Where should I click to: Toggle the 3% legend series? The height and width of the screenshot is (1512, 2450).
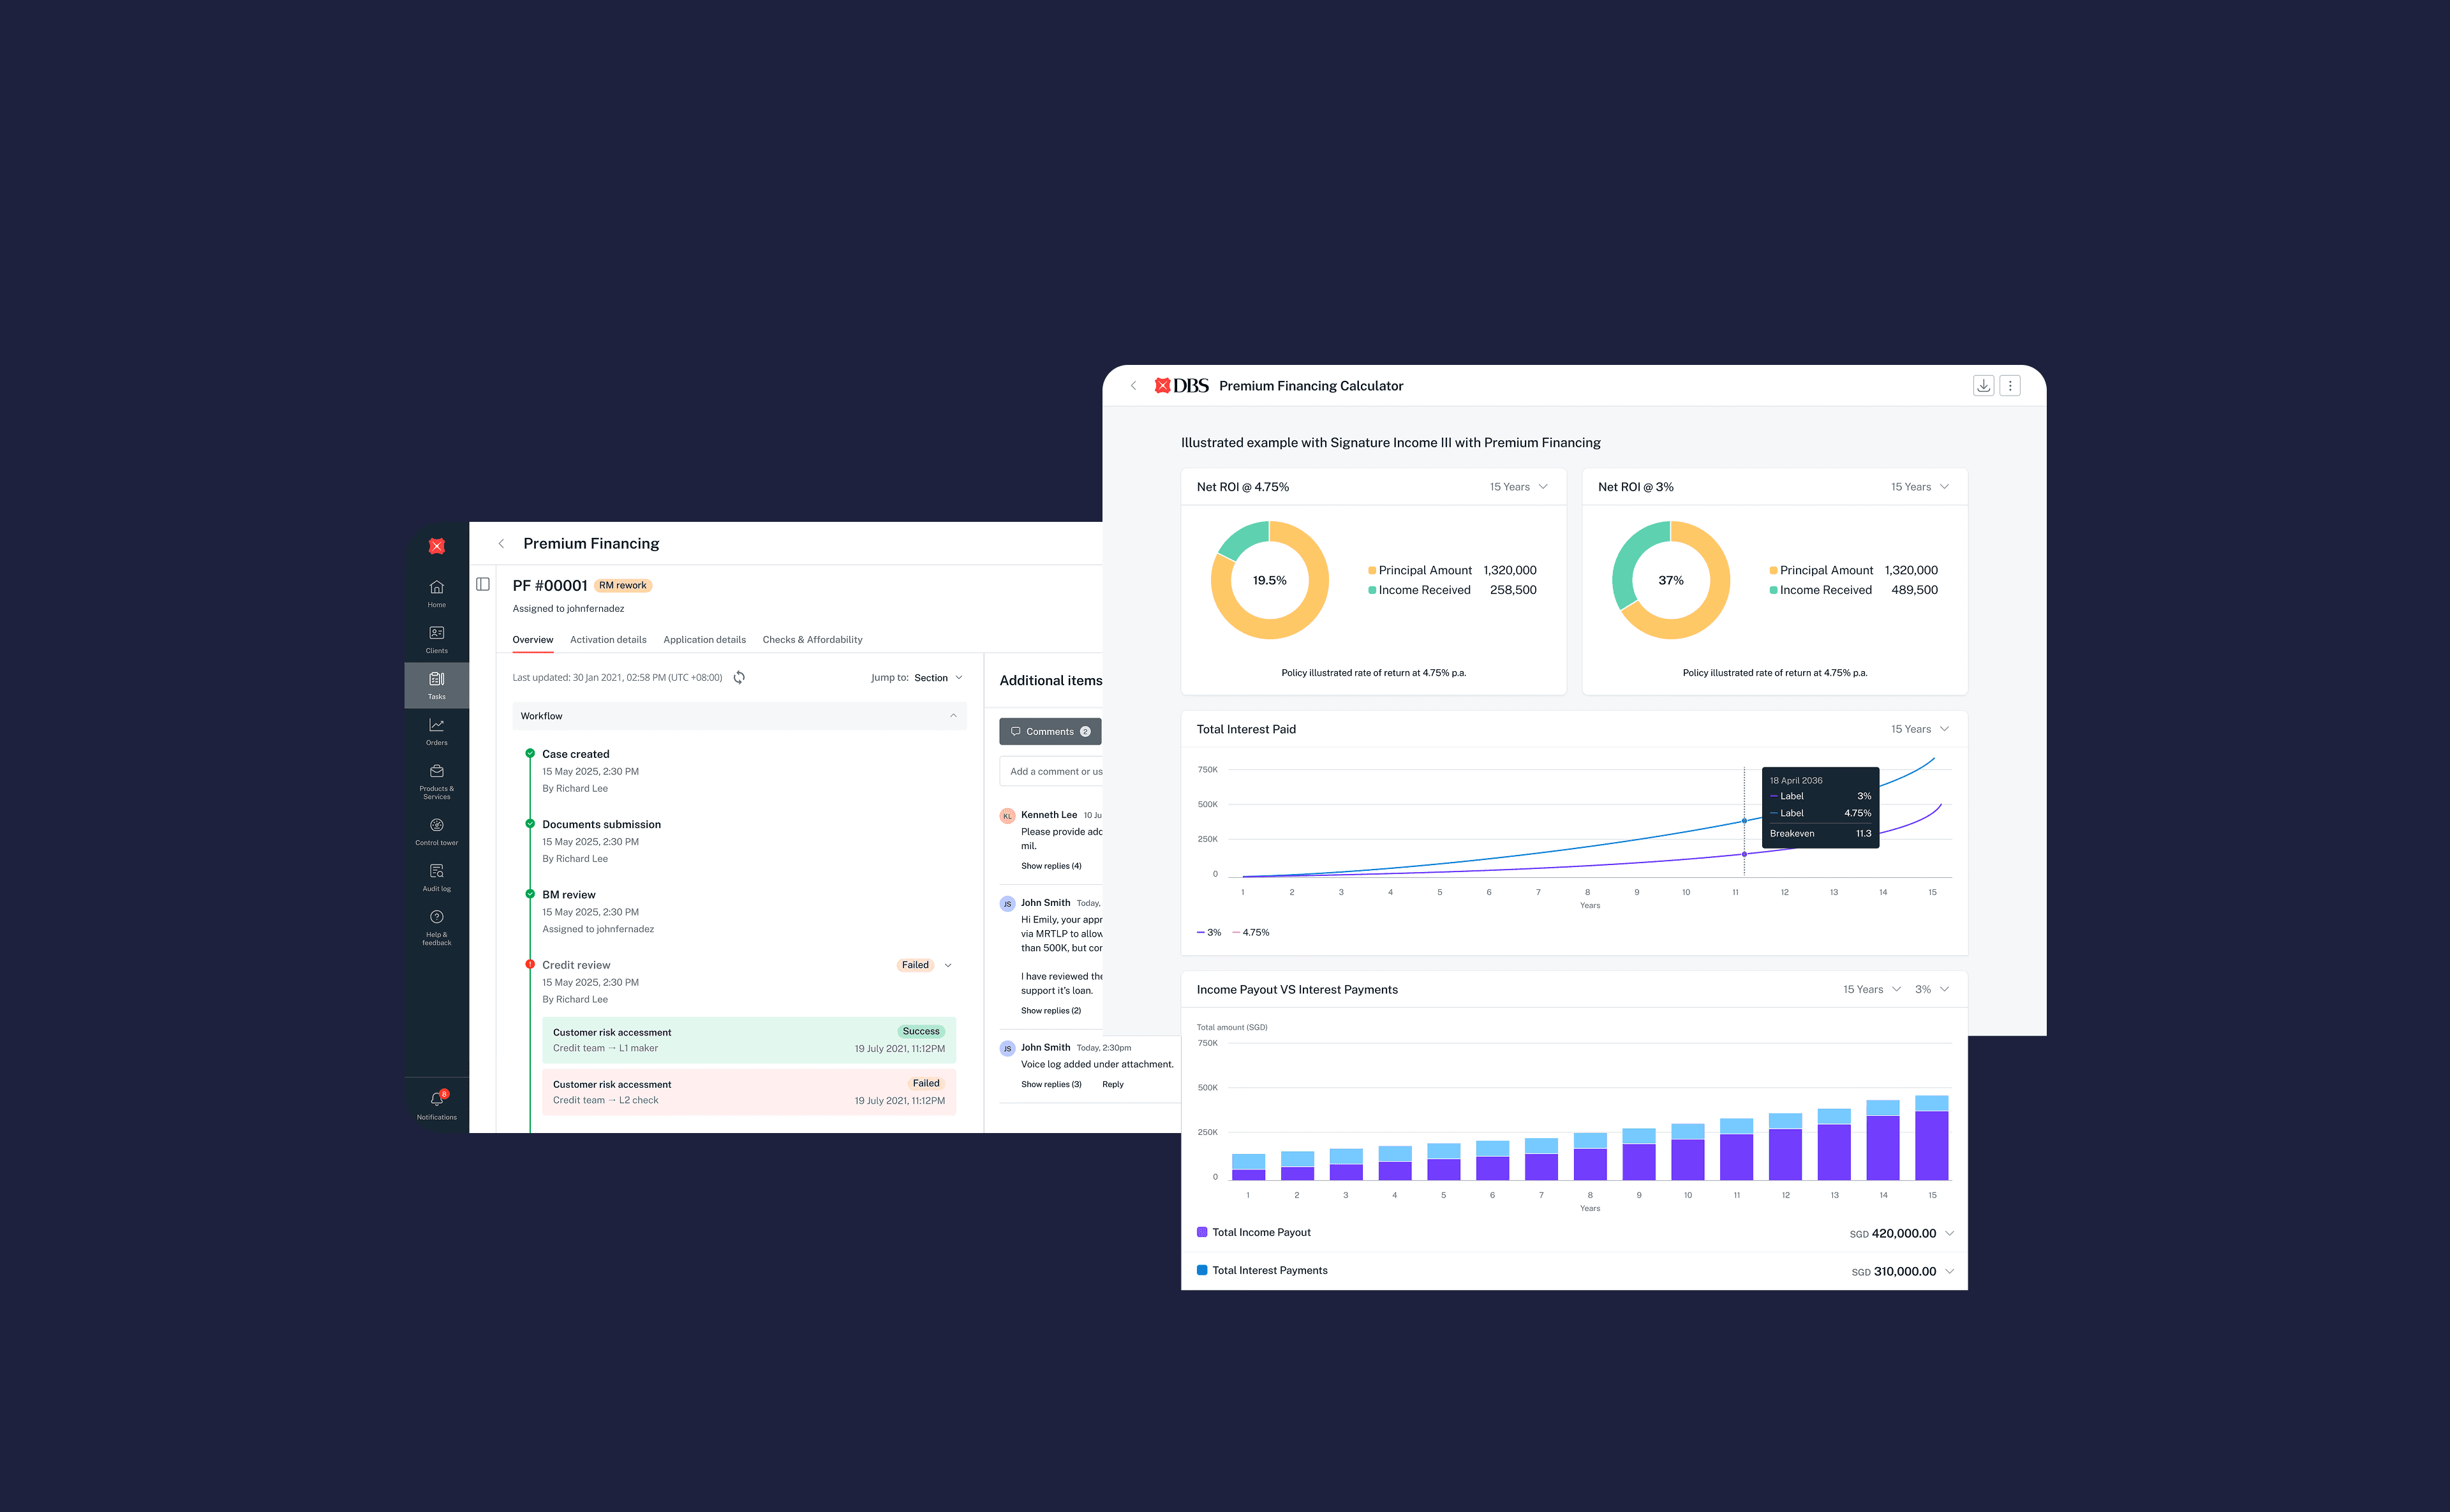point(1209,932)
